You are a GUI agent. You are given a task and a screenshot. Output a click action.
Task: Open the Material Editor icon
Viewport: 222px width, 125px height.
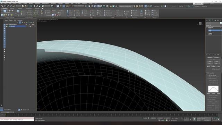[107, 6]
